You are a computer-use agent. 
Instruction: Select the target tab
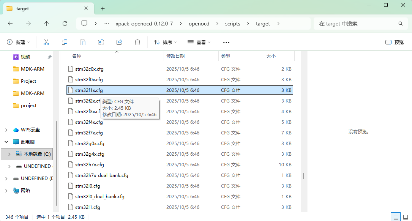49,8
